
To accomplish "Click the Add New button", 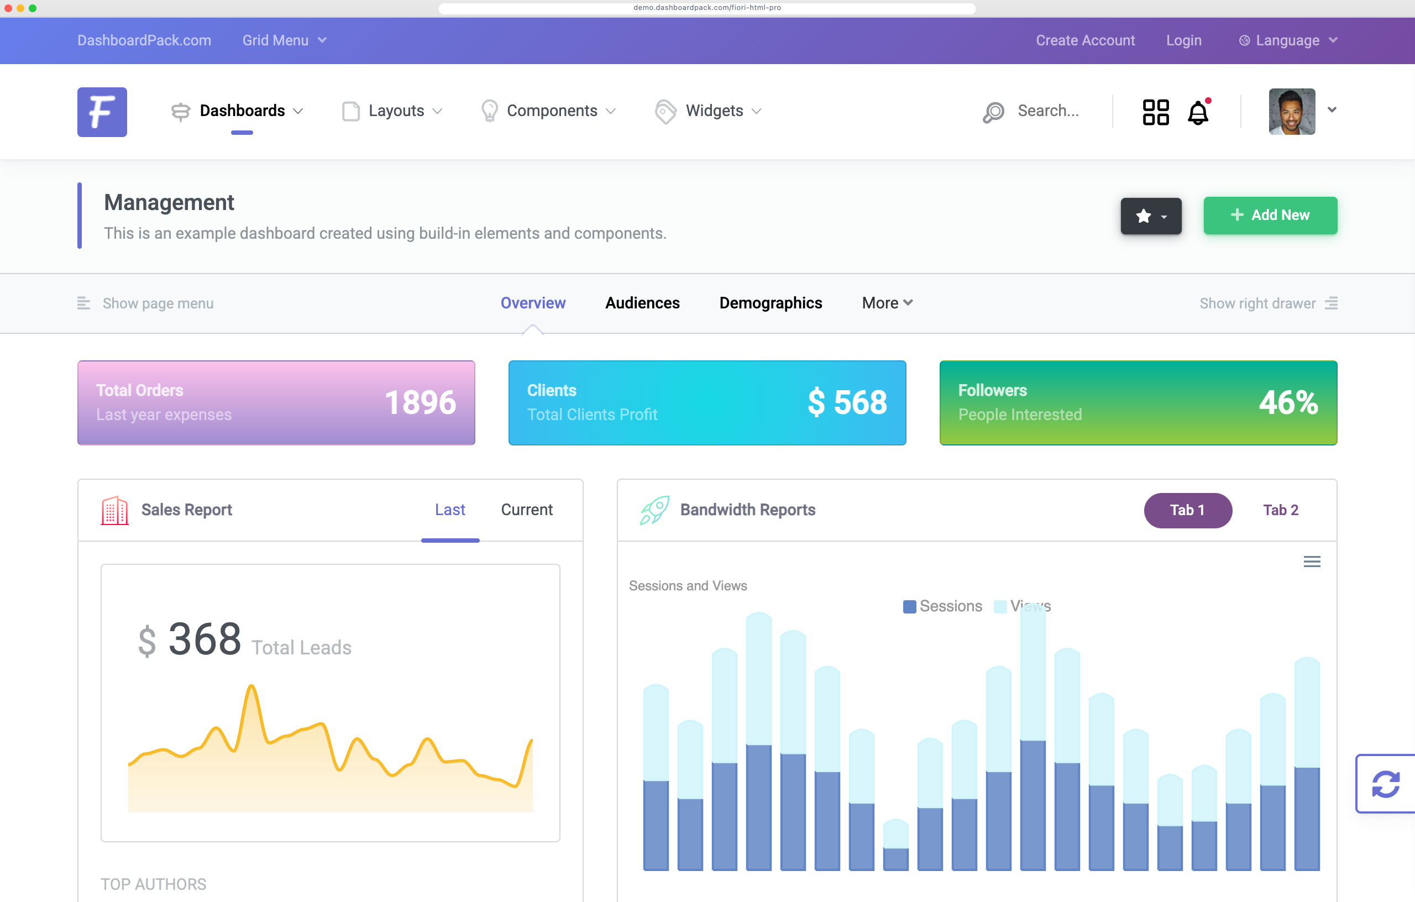I will click(1270, 216).
